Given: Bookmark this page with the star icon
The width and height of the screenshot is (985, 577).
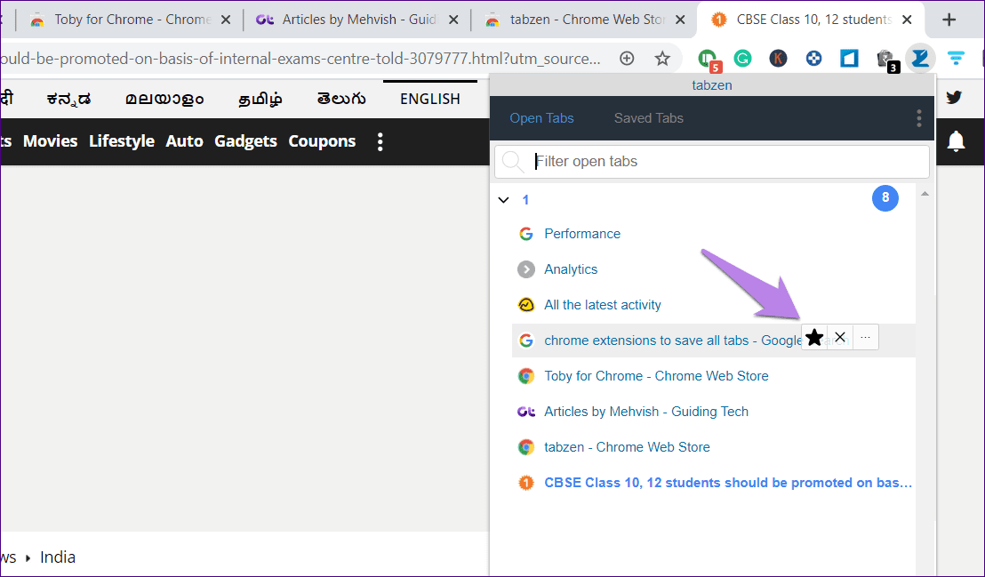Looking at the screenshot, I should (x=662, y=59).
